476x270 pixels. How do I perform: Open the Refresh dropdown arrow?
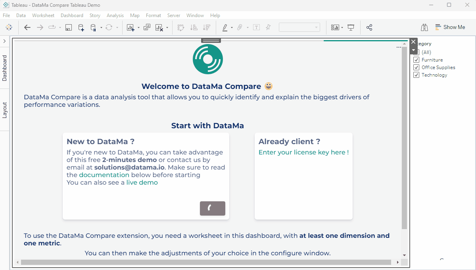(x=117, y=28)
